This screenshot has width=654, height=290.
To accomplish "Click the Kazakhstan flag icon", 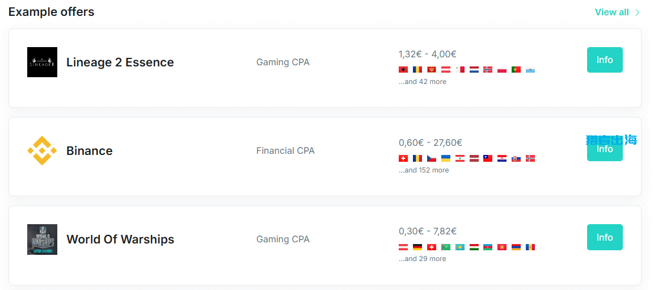I will pos(460,247).
